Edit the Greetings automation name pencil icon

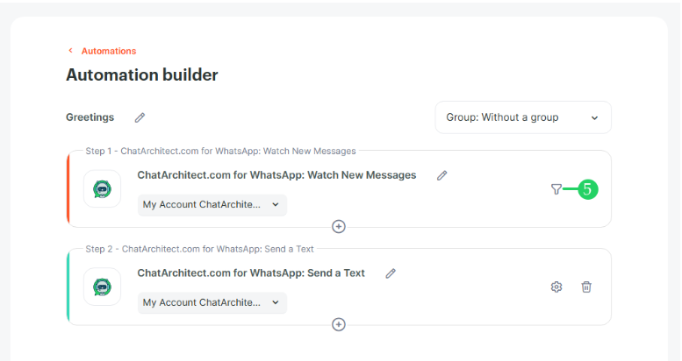tap(140, 117)
